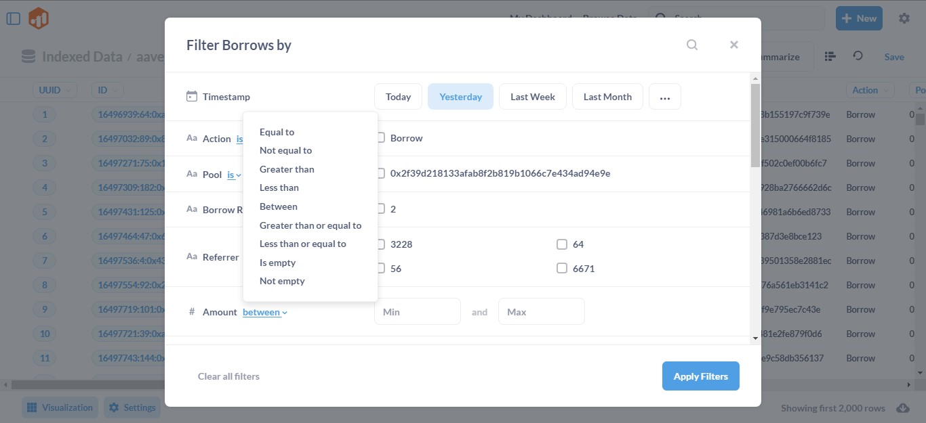Toggle the sidebar panel icon

14,18
